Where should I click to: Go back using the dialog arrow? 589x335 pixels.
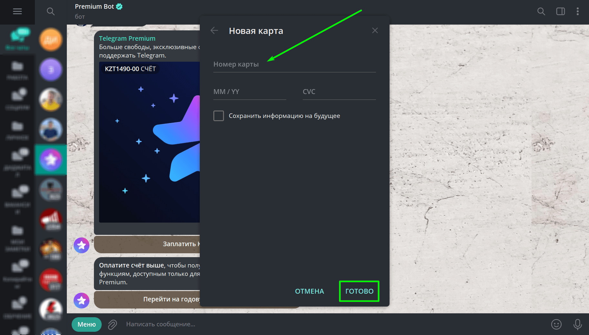click(x=214, y=31)
